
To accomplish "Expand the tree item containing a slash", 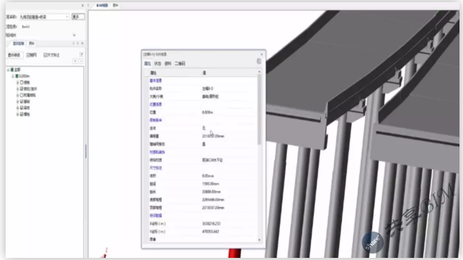I will click(x=18, y=89).
